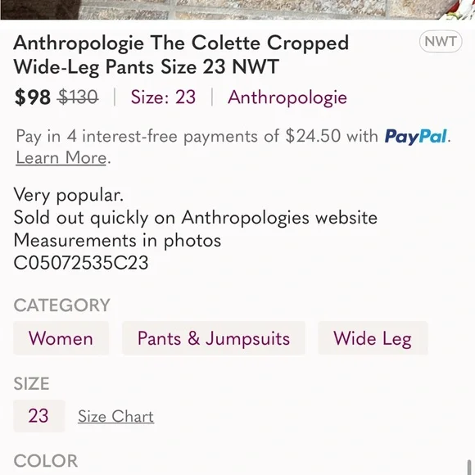
Task: Click the size 23 chip
Action: (x=38, y=416)
